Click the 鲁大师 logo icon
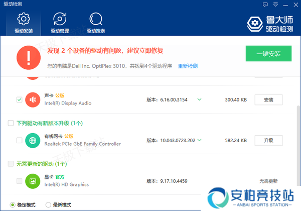The height and width of the screenshot is (211, 301). click(255, 24)
